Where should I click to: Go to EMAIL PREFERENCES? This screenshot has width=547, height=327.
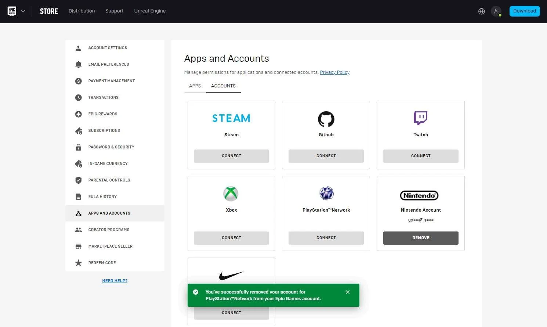[115, 65]
